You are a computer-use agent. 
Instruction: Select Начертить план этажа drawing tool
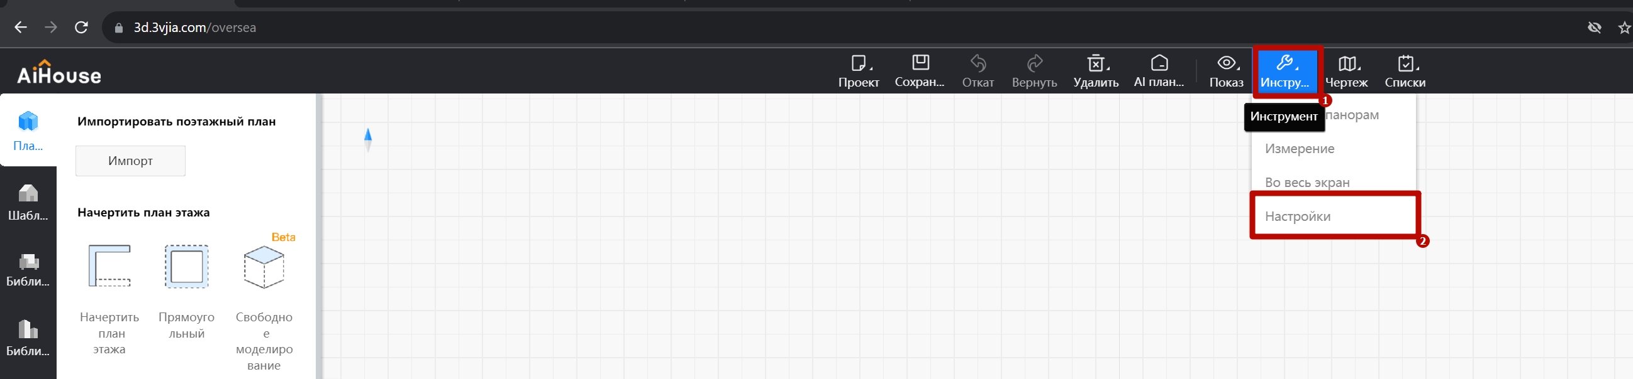109,267
